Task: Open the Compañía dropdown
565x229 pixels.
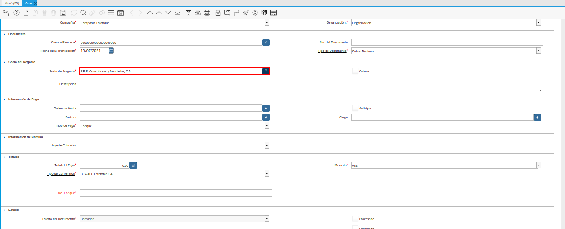Action: 267,23
